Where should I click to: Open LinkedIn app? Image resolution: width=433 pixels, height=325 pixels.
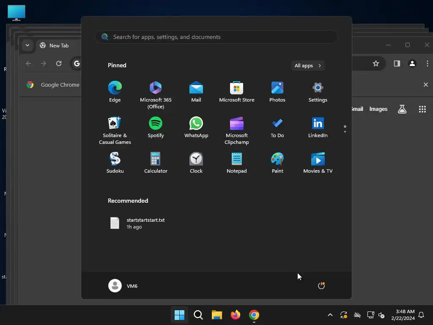point(318,127)
